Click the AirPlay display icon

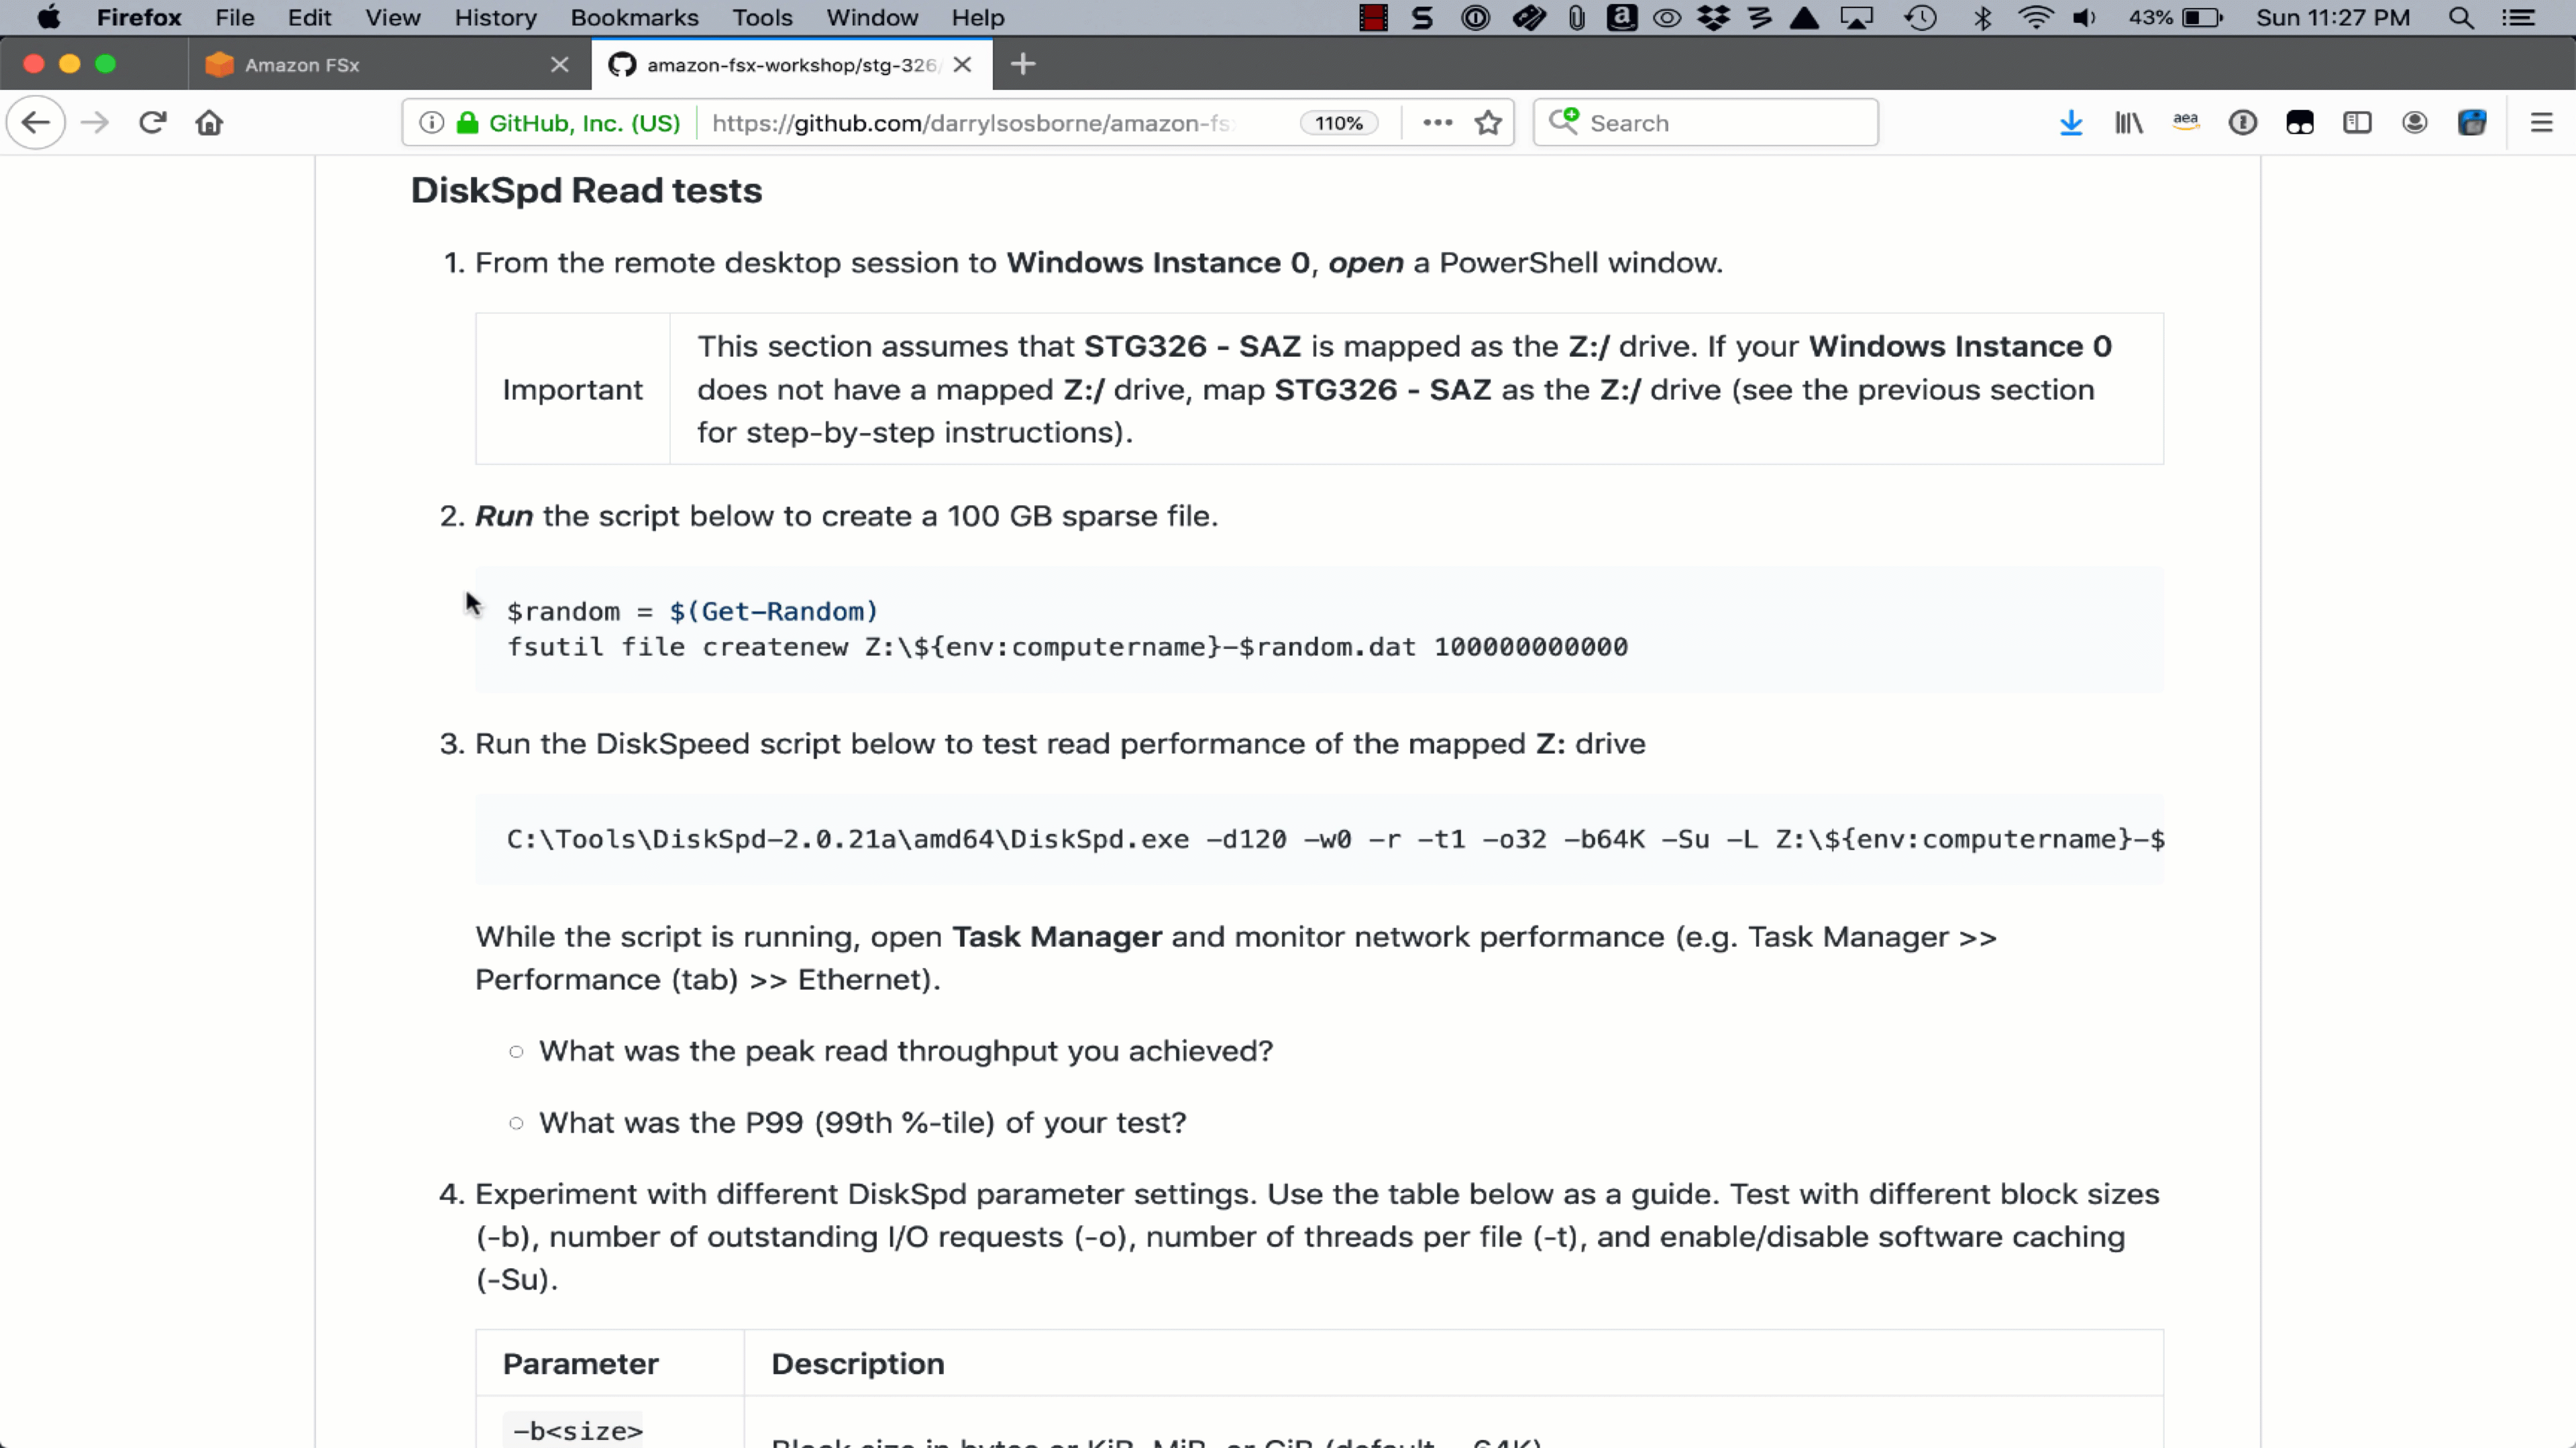tap(1857, 17)
